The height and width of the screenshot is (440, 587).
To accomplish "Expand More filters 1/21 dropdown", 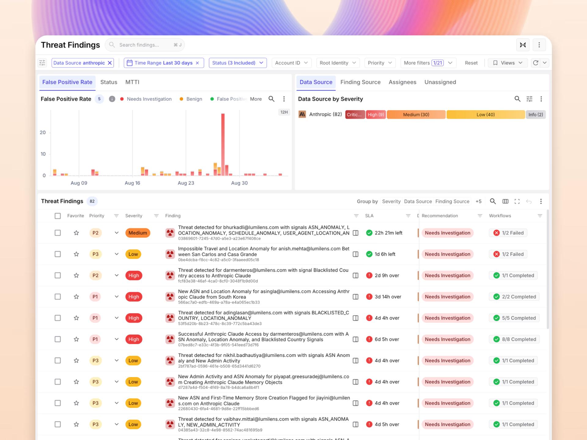I will pyautogui.click(x=428, y=63).
